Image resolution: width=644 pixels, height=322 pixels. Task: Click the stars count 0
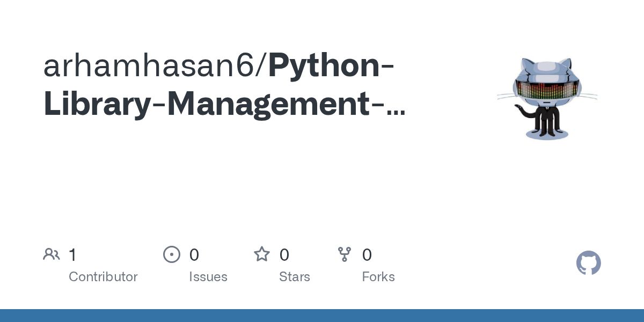[x=284, y=255]
